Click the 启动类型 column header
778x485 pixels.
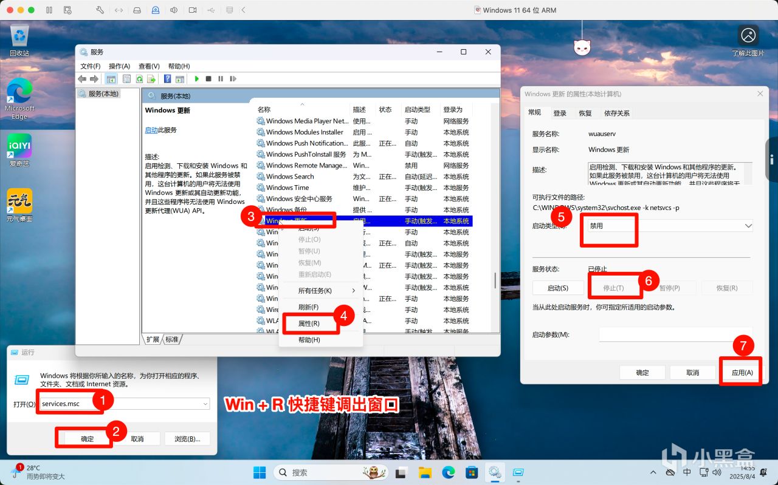[x=421, y=110]
